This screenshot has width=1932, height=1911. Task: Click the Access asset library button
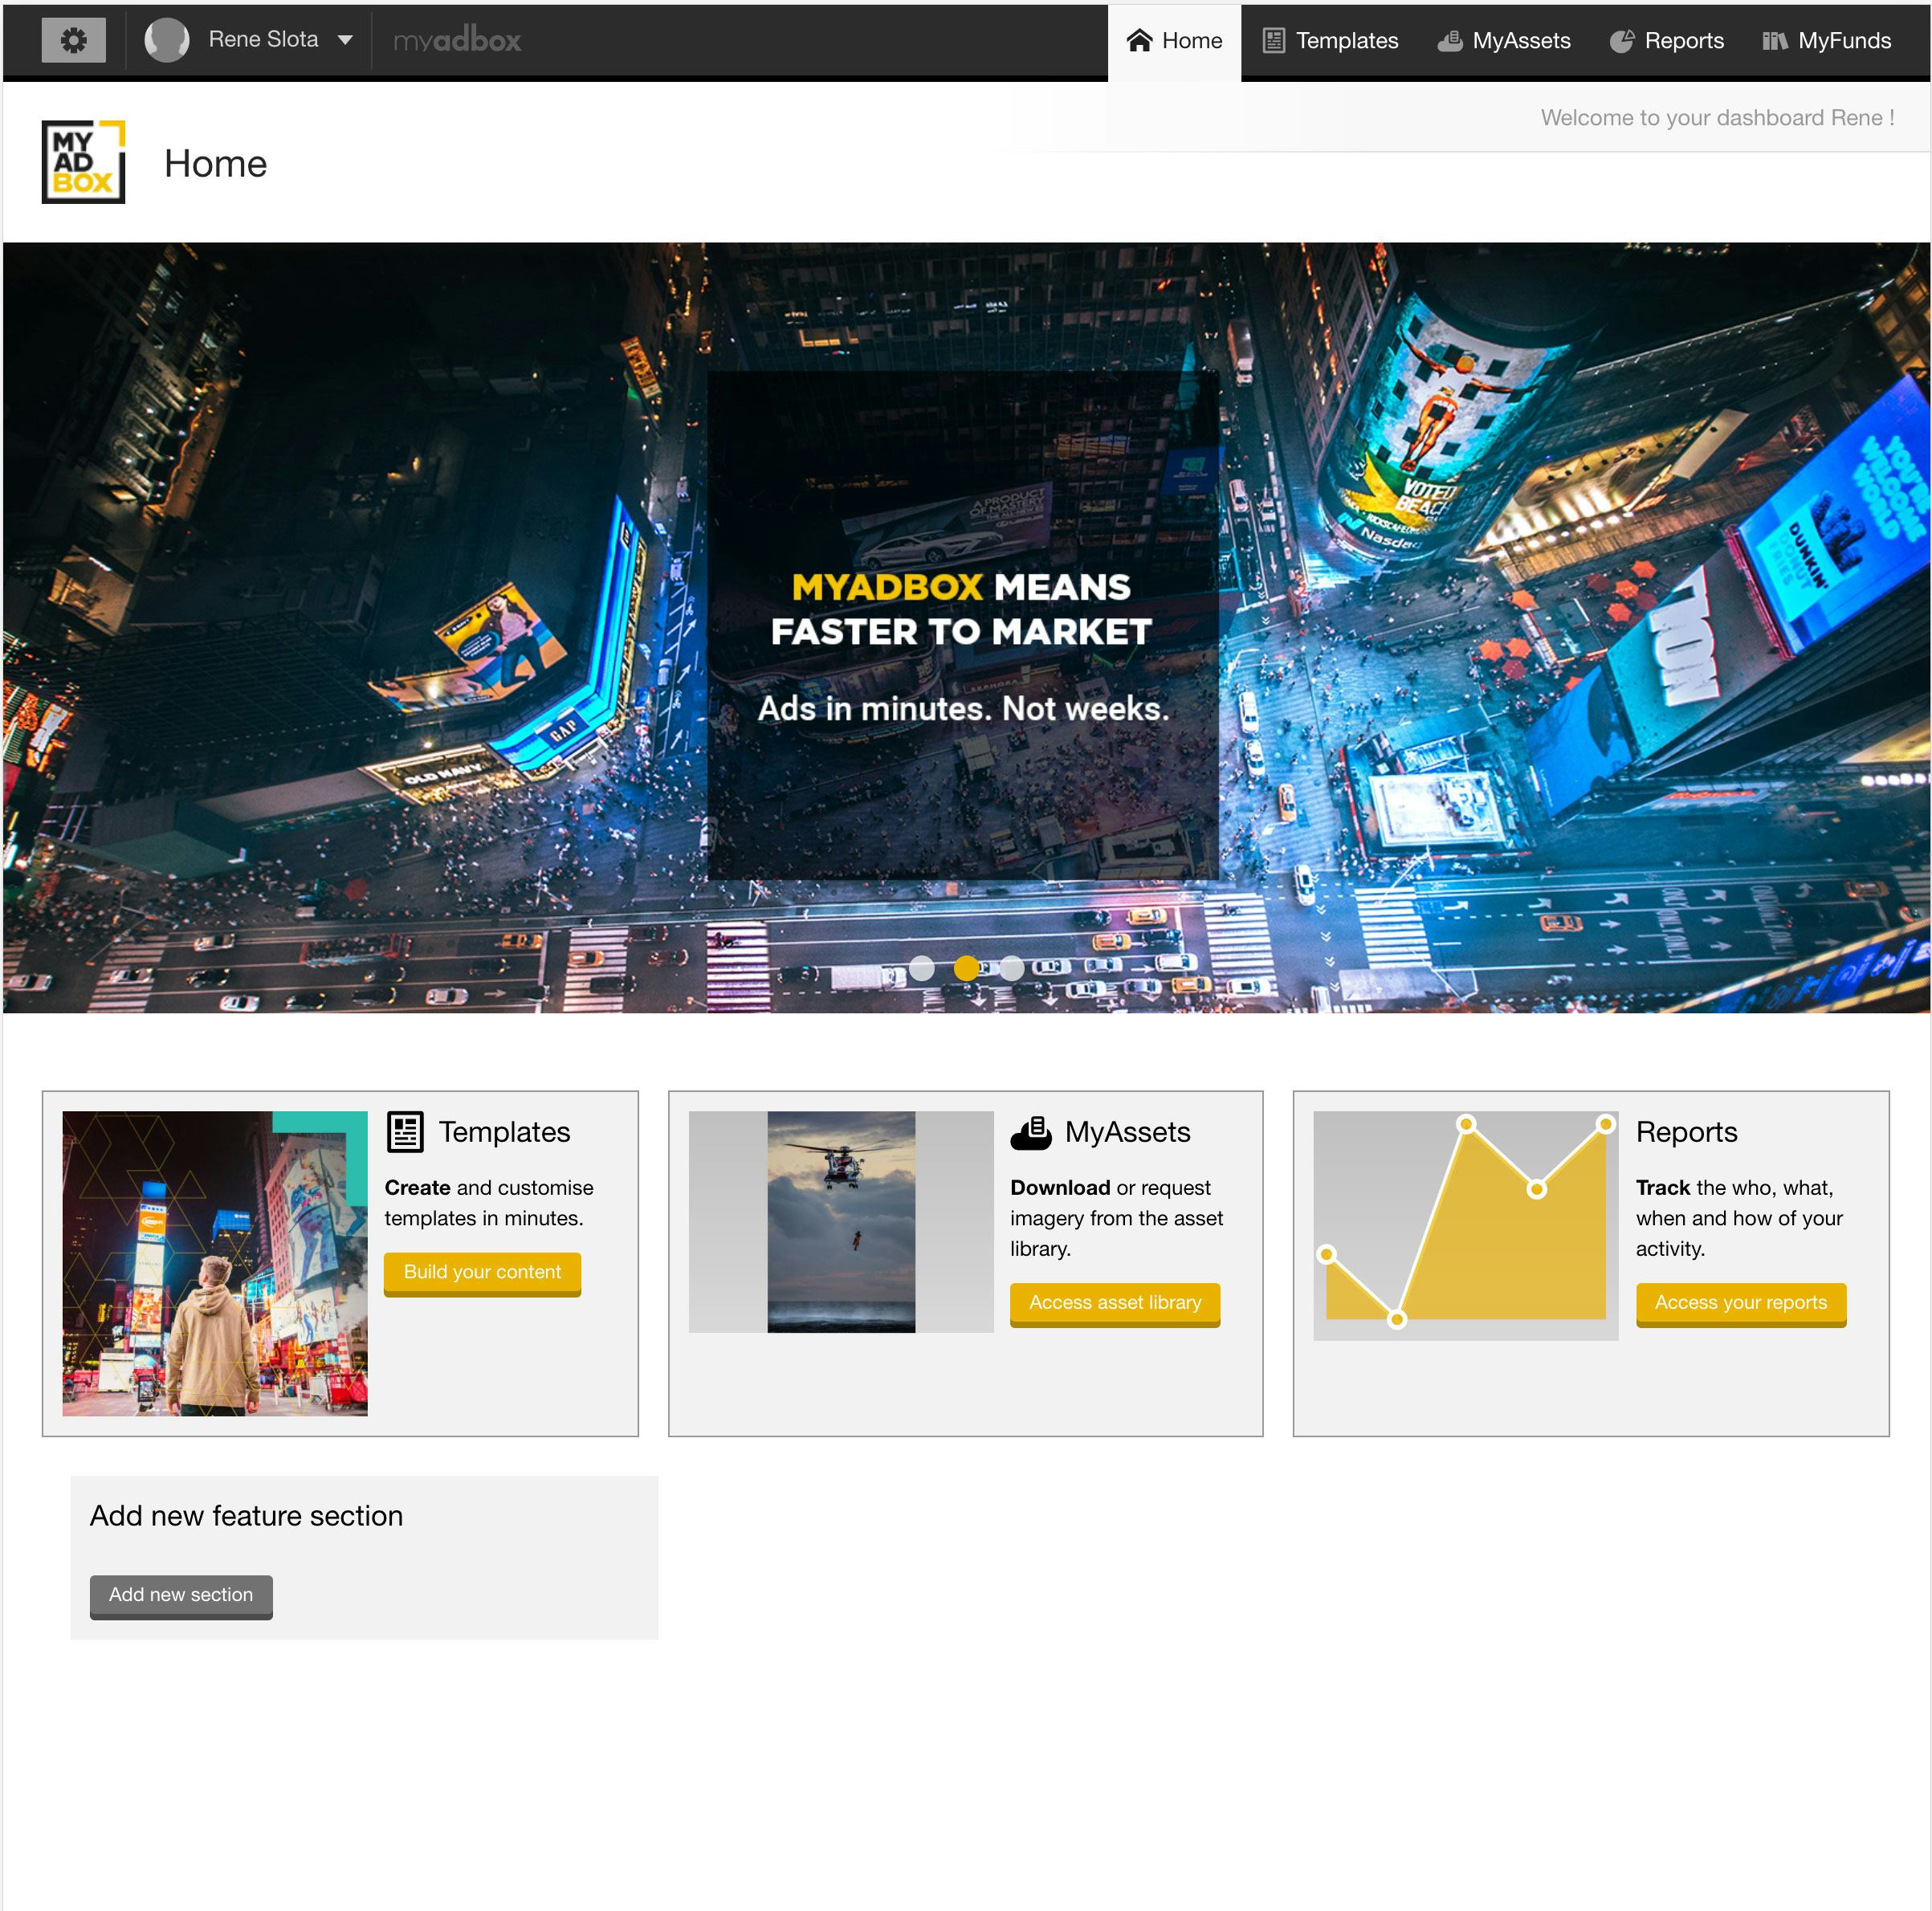point(1115,1304)
